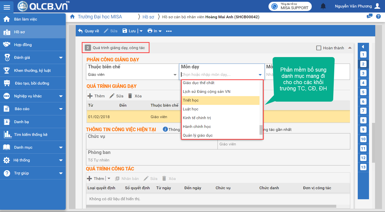Click Thêm under Quá trình giảng dạy
Viewport: 385px width, 212px height.
pos(96,96)
